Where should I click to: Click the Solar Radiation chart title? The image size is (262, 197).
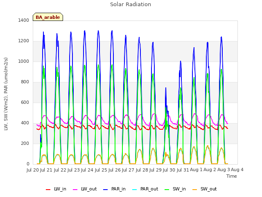click(x=131, y=4)
